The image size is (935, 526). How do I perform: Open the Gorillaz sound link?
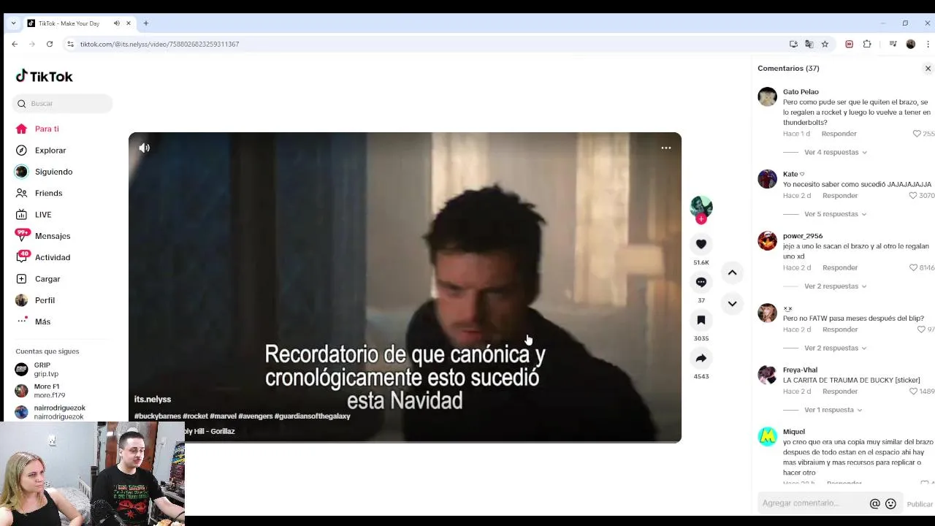coord(209,432)
